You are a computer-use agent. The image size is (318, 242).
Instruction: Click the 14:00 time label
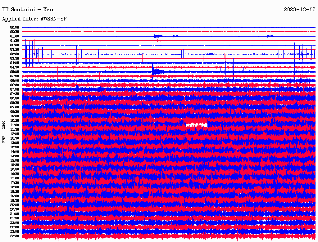pos(15,152)
